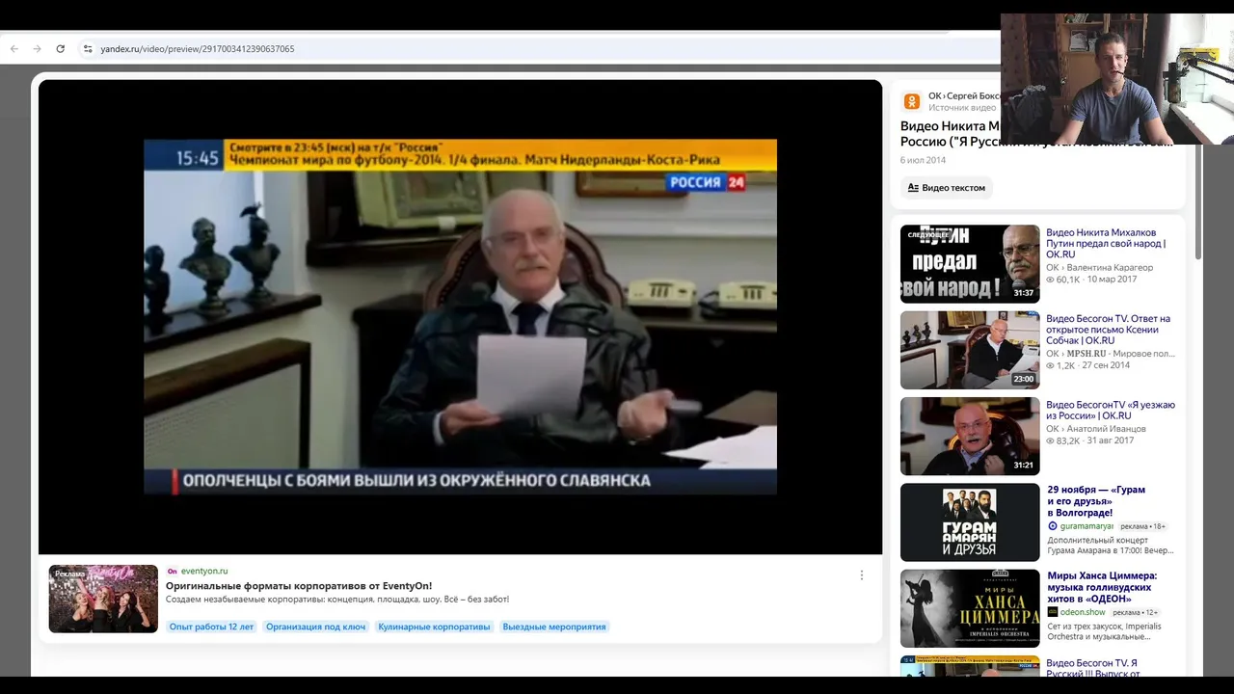This screenshot has height=694, width=1234.
Task: Open thumbnail Путин предал свой народ
Action: pyautogui.click(x=970, y=264)
